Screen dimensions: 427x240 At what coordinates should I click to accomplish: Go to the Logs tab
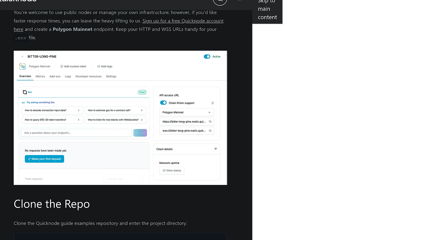[x=68, y=76]
